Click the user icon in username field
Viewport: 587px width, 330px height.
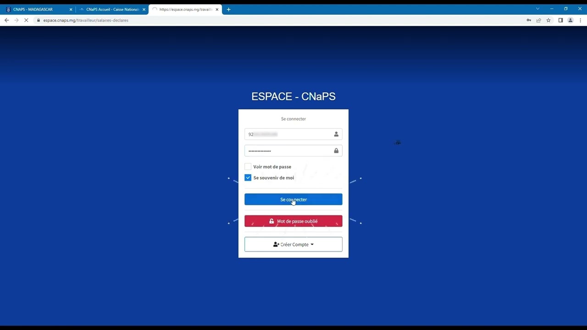(x=336, y=134)
